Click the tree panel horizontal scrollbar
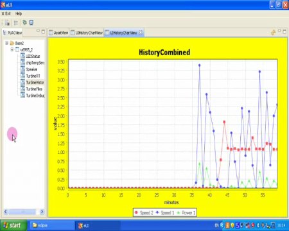Image resolution: width=289 pixels, height=231 pixels. coord(24,212)
